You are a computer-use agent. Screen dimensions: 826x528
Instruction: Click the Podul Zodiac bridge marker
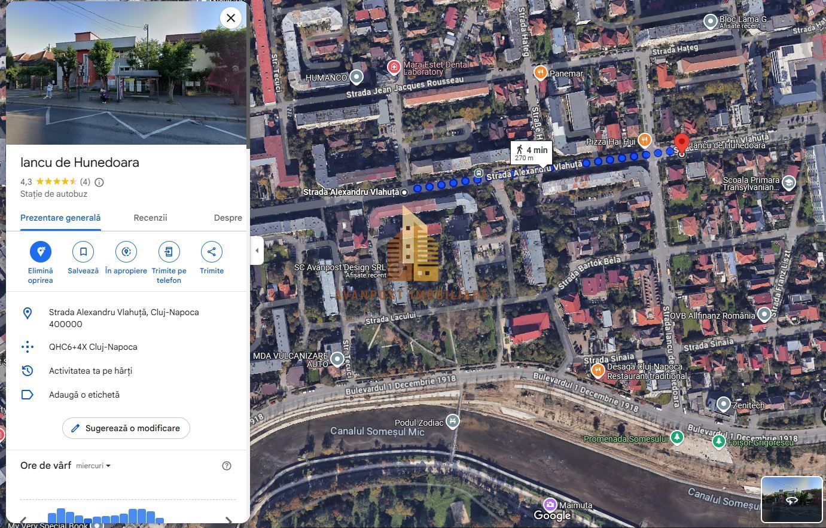[453, 422]
